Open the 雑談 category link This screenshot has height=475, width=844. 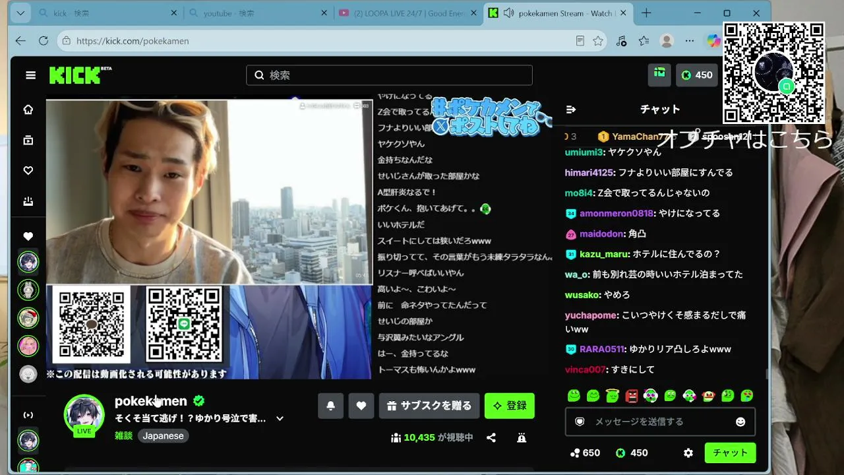[123, 436]
